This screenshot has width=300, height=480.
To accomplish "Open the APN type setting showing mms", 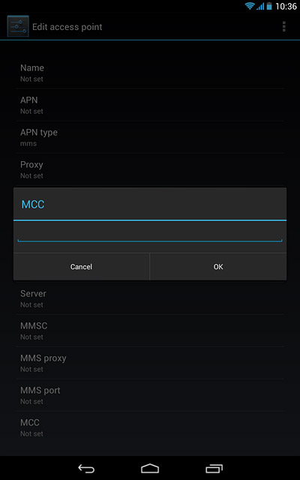I will pyautogui.click(x=150, y=137).
